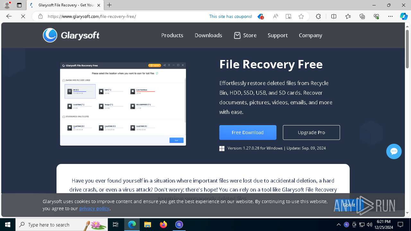411x231 pixels.
Task: Open the live chat bubble
Action: pyautogui.click(x=394, y=151)
